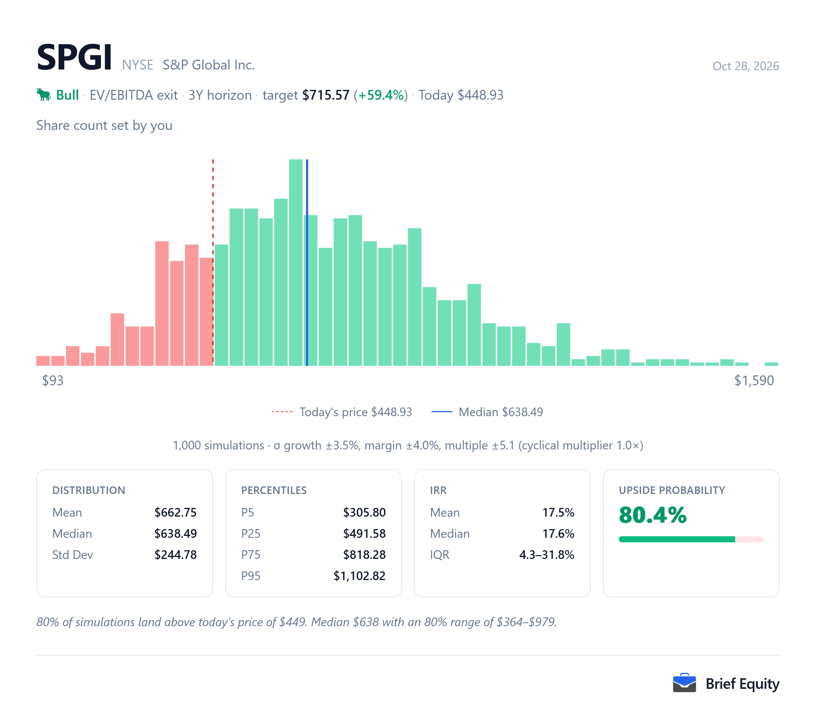Screen dimensions: 816x713
Task: Click the 'EV/EBITDA exit' label
Action: click(134, 95)
